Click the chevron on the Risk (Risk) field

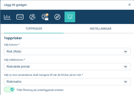click(125, 51)
